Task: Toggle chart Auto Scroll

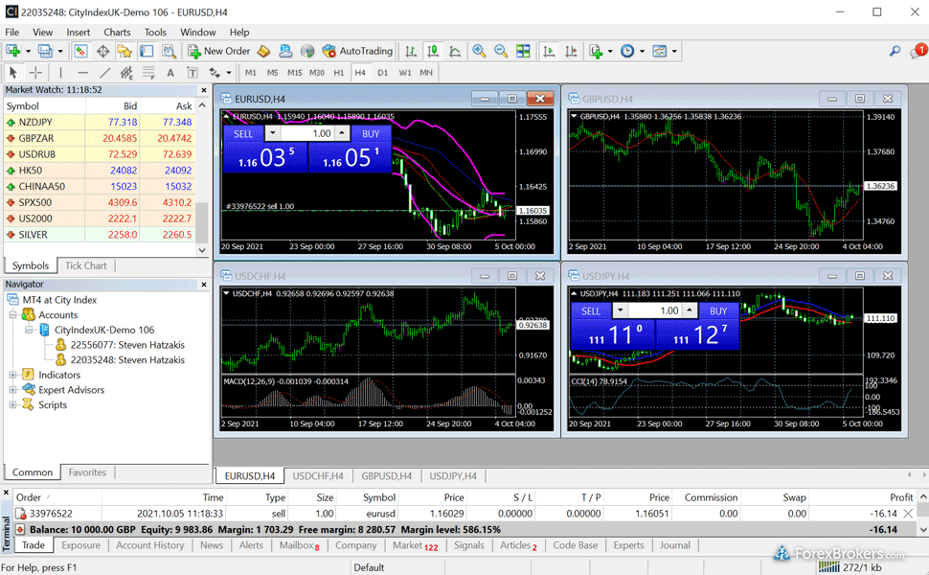Action: pos(549,51)
